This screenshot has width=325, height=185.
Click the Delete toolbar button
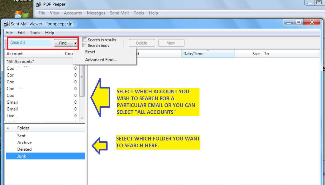pos(142,43)
